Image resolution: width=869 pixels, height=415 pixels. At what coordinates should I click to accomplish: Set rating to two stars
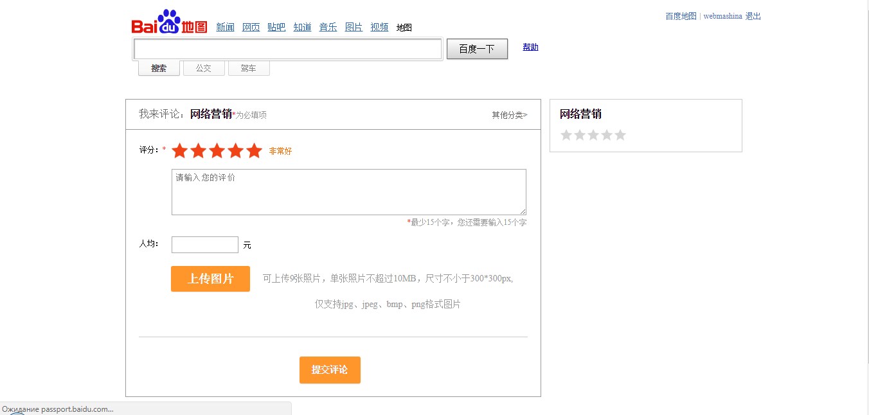[198, 151]
